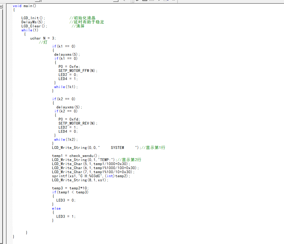The image size is (284, 244).
Task: Click the 'LED3 = 0;' line
Action: click(x=66, y=200)
